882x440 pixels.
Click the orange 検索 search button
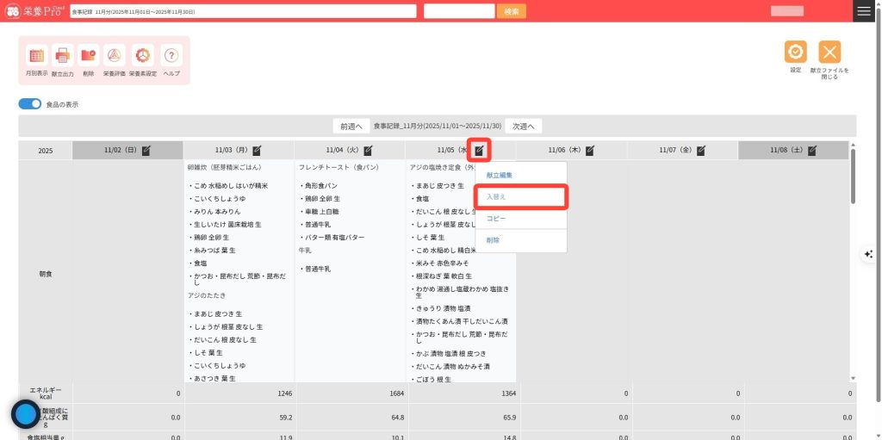click(511, 11)
